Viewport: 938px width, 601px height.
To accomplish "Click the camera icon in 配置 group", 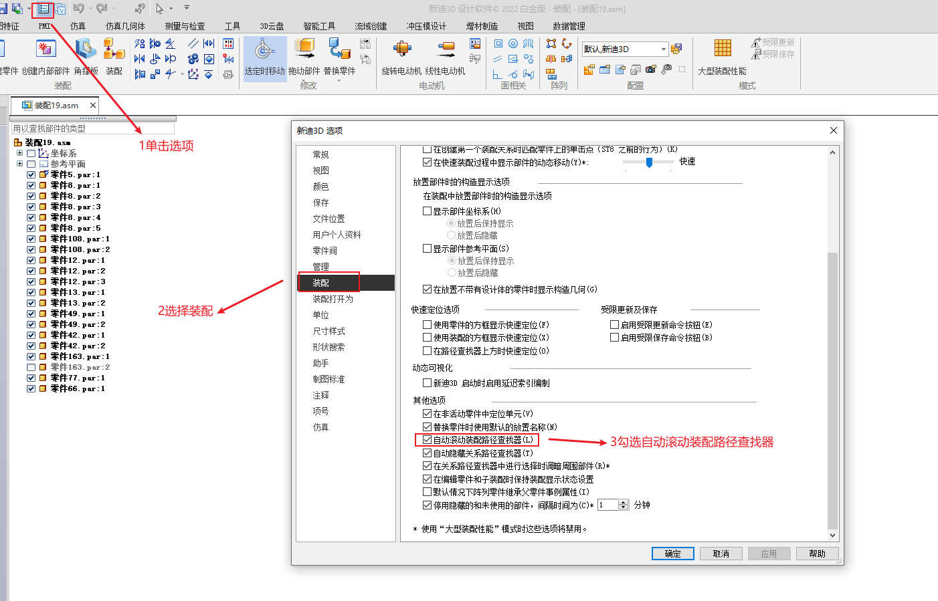I will click(650, 69).
